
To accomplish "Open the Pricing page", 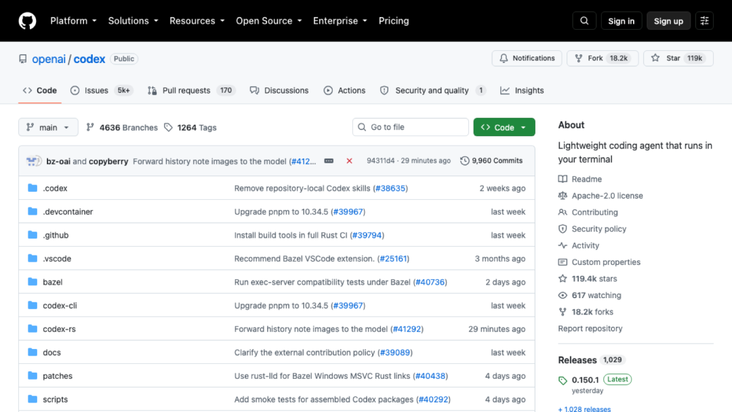I will (394, 21).
